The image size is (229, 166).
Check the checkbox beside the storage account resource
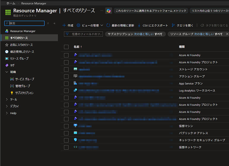(66, 69)
